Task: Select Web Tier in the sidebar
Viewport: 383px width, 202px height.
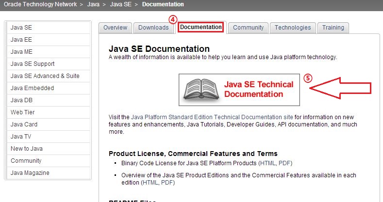Action: [22, 112]
